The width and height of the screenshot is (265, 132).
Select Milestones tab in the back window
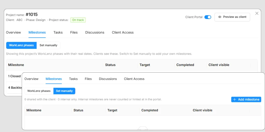click(37, 32)
